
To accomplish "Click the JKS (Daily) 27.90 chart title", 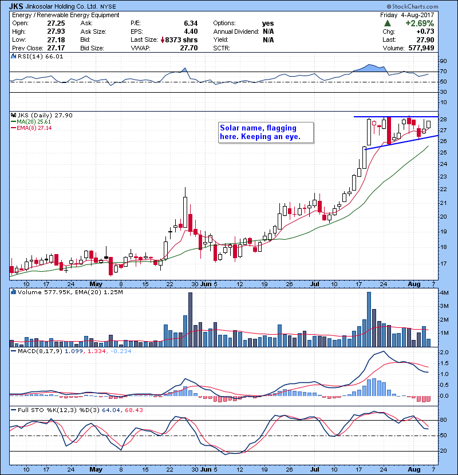I will (45, 115).
